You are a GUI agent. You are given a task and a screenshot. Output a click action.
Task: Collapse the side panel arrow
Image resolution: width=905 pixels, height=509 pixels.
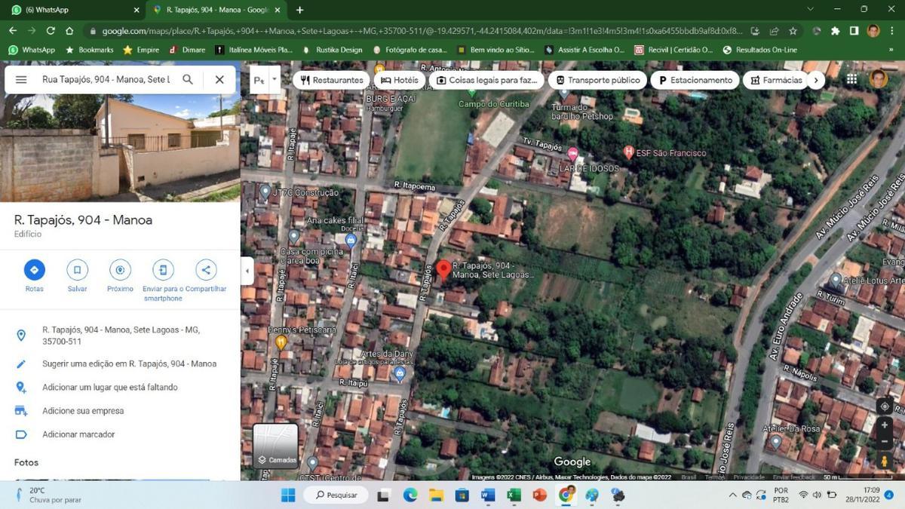(246, 270)
